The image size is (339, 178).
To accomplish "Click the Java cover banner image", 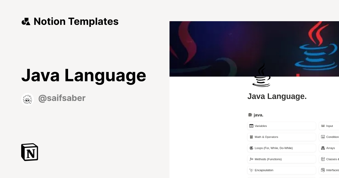I will point(254,49).
